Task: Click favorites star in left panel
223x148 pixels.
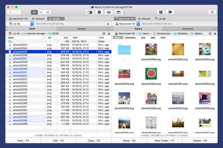Action: [x=109, y=34]
